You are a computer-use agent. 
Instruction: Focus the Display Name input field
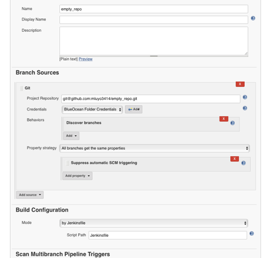[154, 20]
